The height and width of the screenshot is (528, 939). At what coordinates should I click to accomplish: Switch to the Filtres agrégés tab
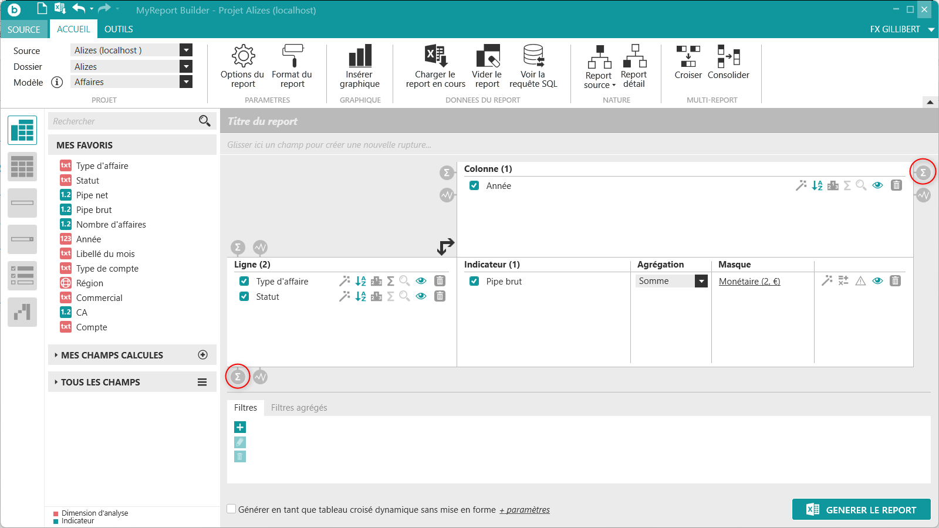(299, 408)
